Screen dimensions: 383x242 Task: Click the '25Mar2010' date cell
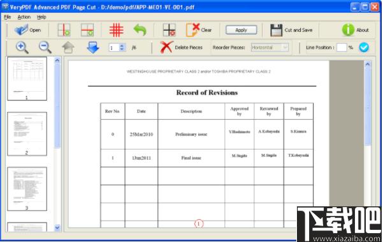tap(141, 134)
